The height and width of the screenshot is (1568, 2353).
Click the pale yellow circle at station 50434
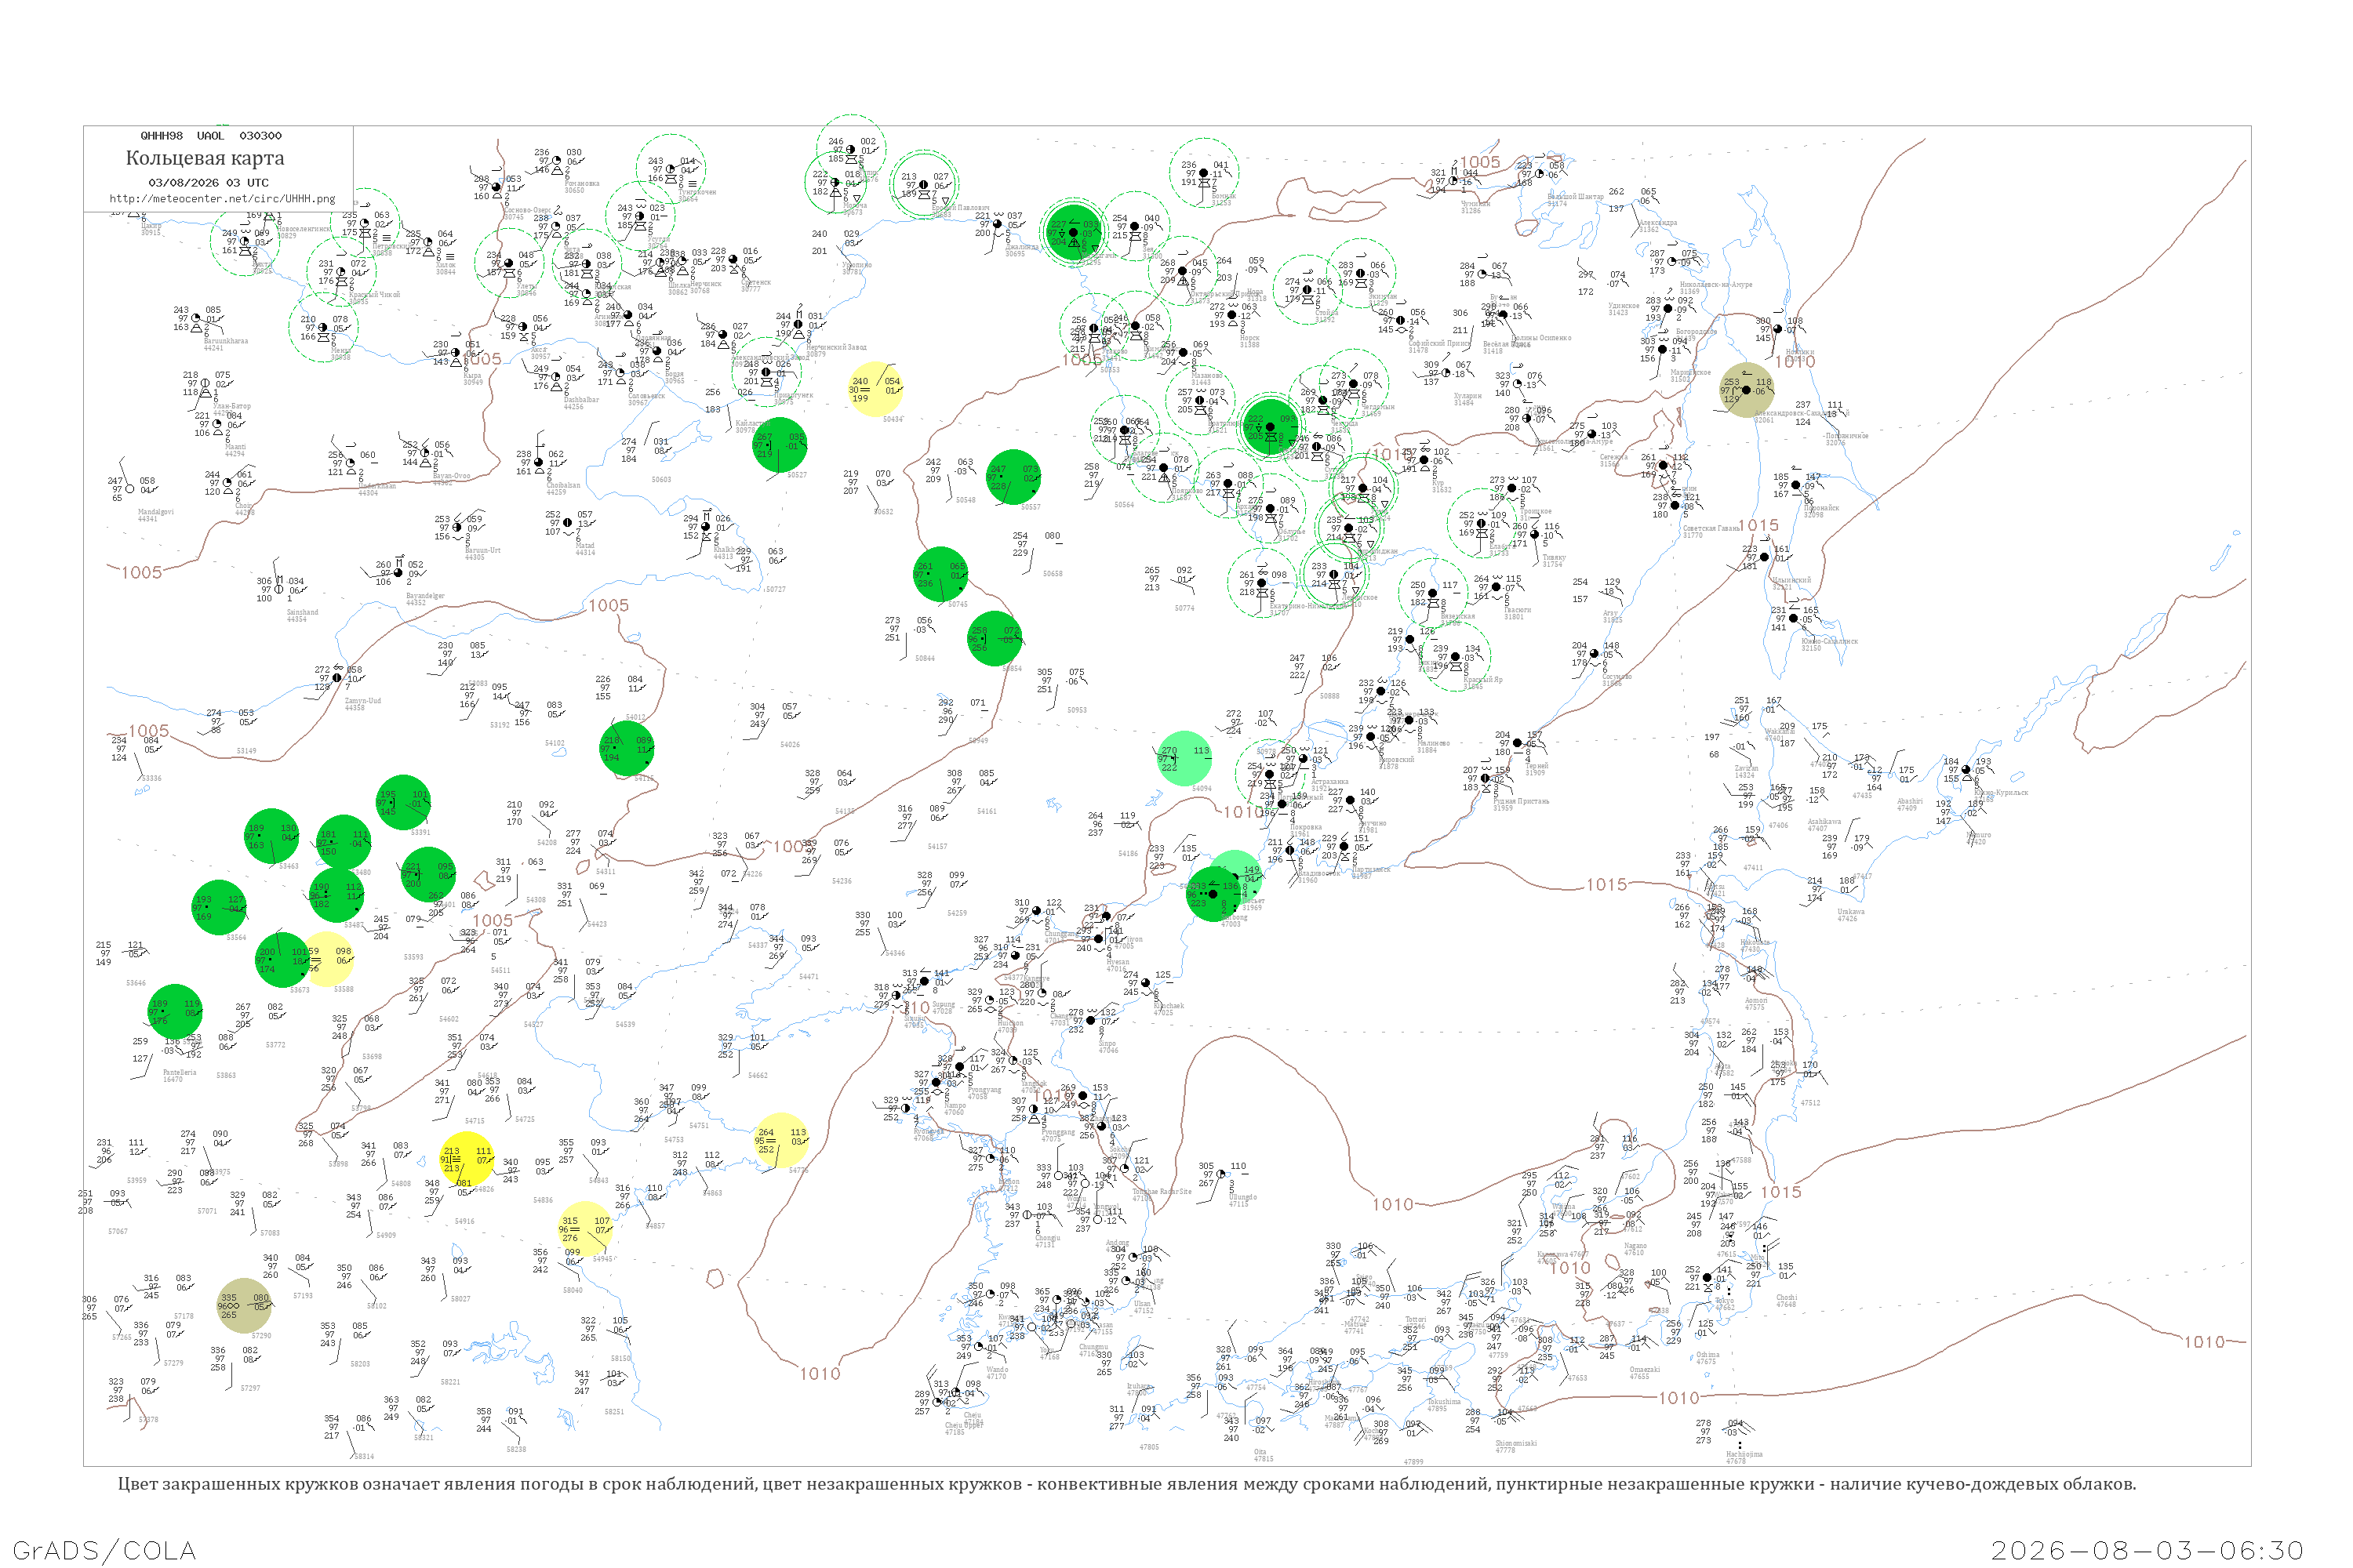click(x=875, y=389)
